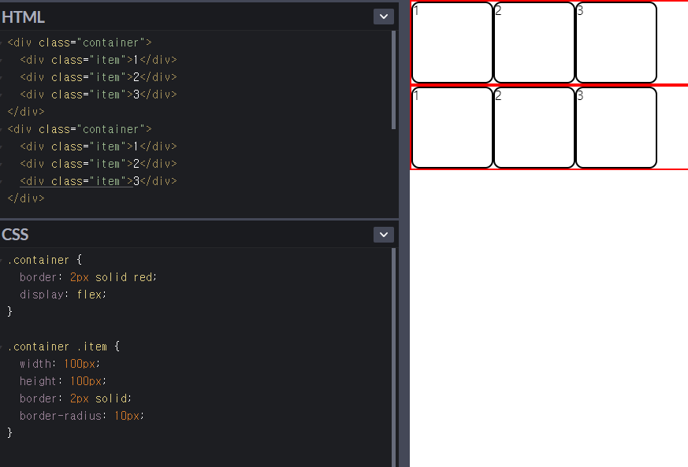This screenshot has width=688, height=467.
Task: Click the '.container {' selector line in CSS
Action: pyautogui.click(x=45, y=260)
